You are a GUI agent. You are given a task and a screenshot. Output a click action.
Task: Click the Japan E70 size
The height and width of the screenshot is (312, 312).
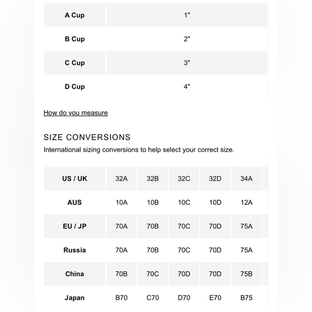(x=215, y=298)
